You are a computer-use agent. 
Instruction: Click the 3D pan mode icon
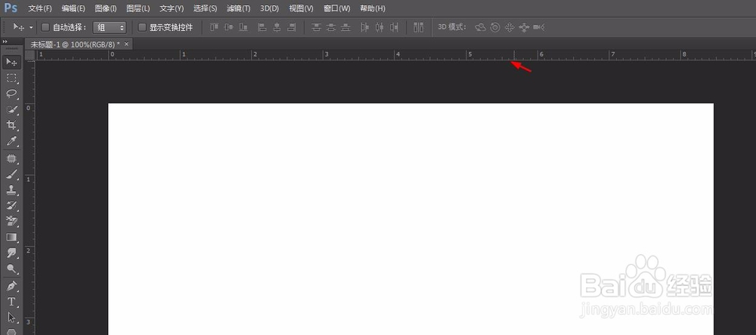click(x=509, y=27)
